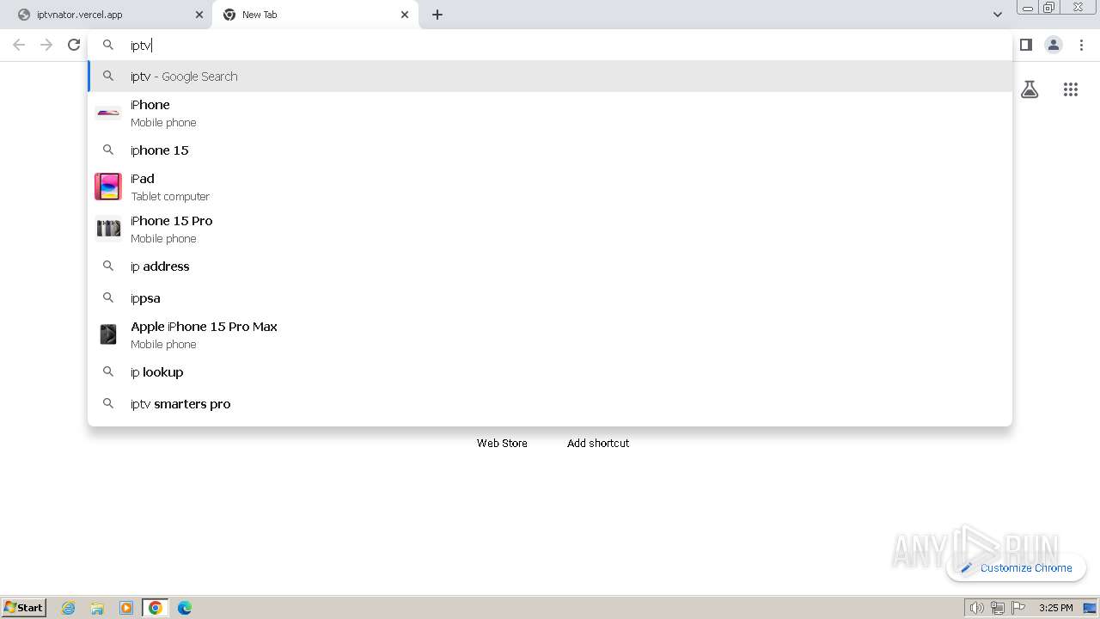Close the New Tab tab
Image resolution: width=1100 pixels, height=619 pixels.
click(405, 15)
